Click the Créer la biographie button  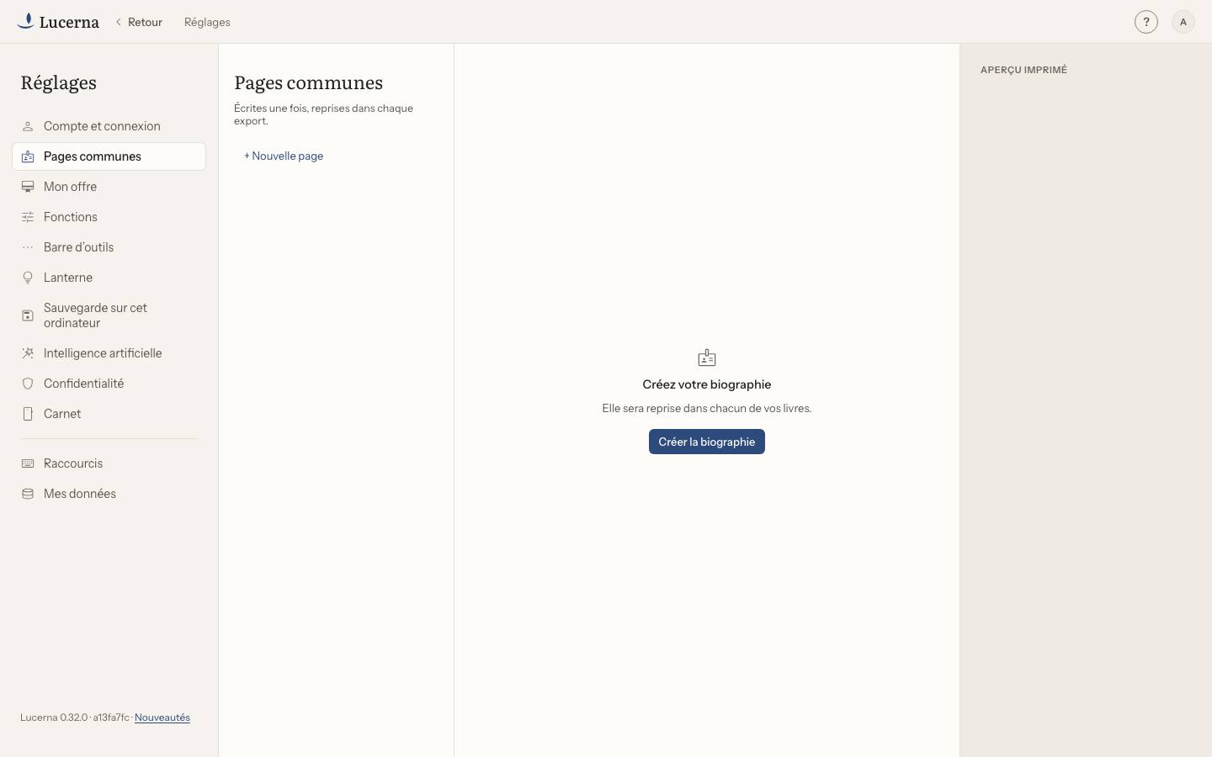[707, 442]
